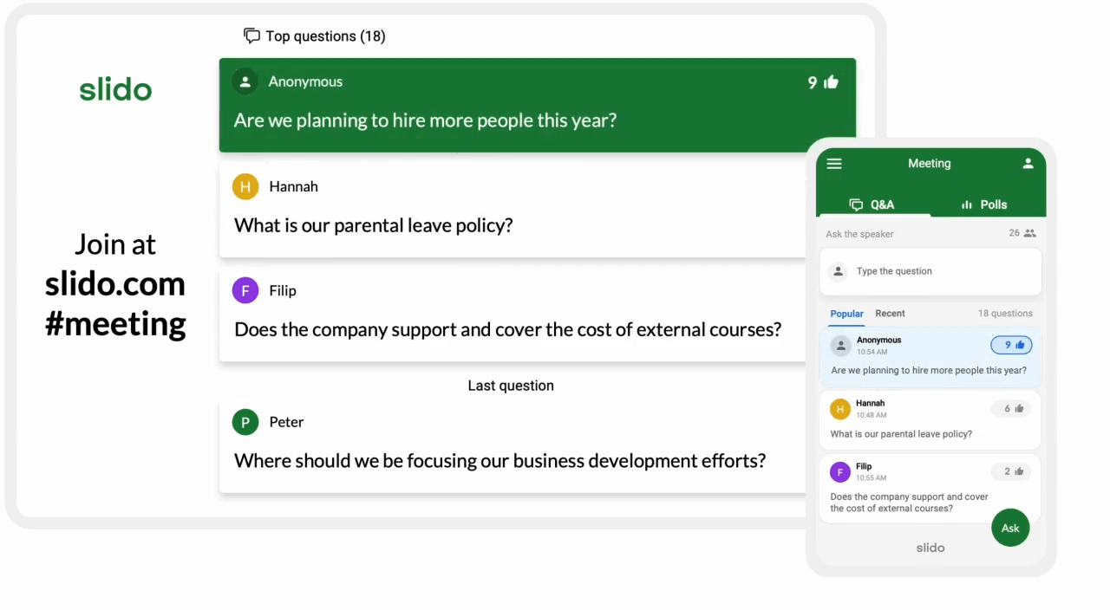
Task: Toggle upvote on Hannah's question
Action: [1011, 408]
